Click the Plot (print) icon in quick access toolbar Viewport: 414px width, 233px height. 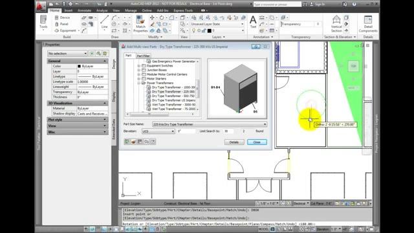click(71, 4)
